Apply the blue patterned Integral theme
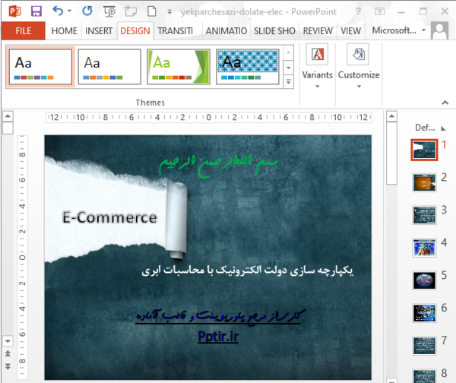The image size is (456, 383). [248, 67]
